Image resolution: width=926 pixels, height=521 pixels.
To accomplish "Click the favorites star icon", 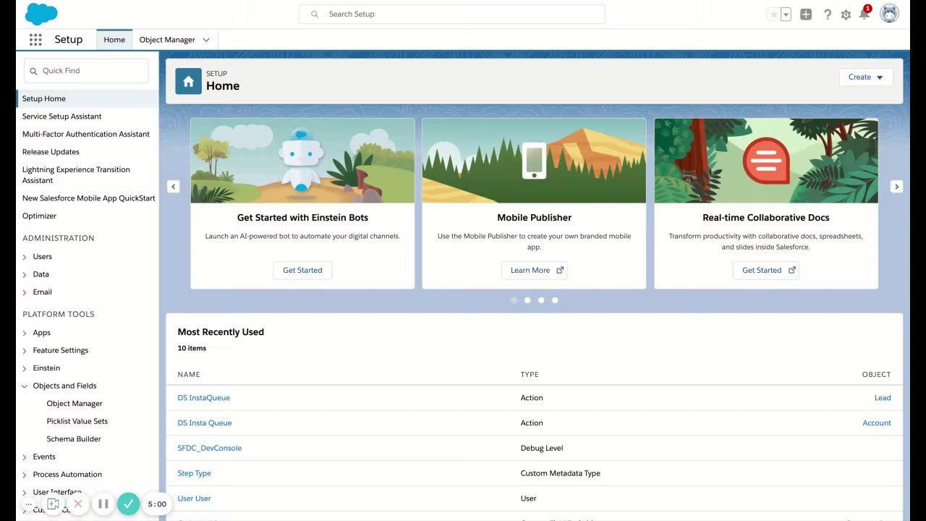I will point(773,14).
